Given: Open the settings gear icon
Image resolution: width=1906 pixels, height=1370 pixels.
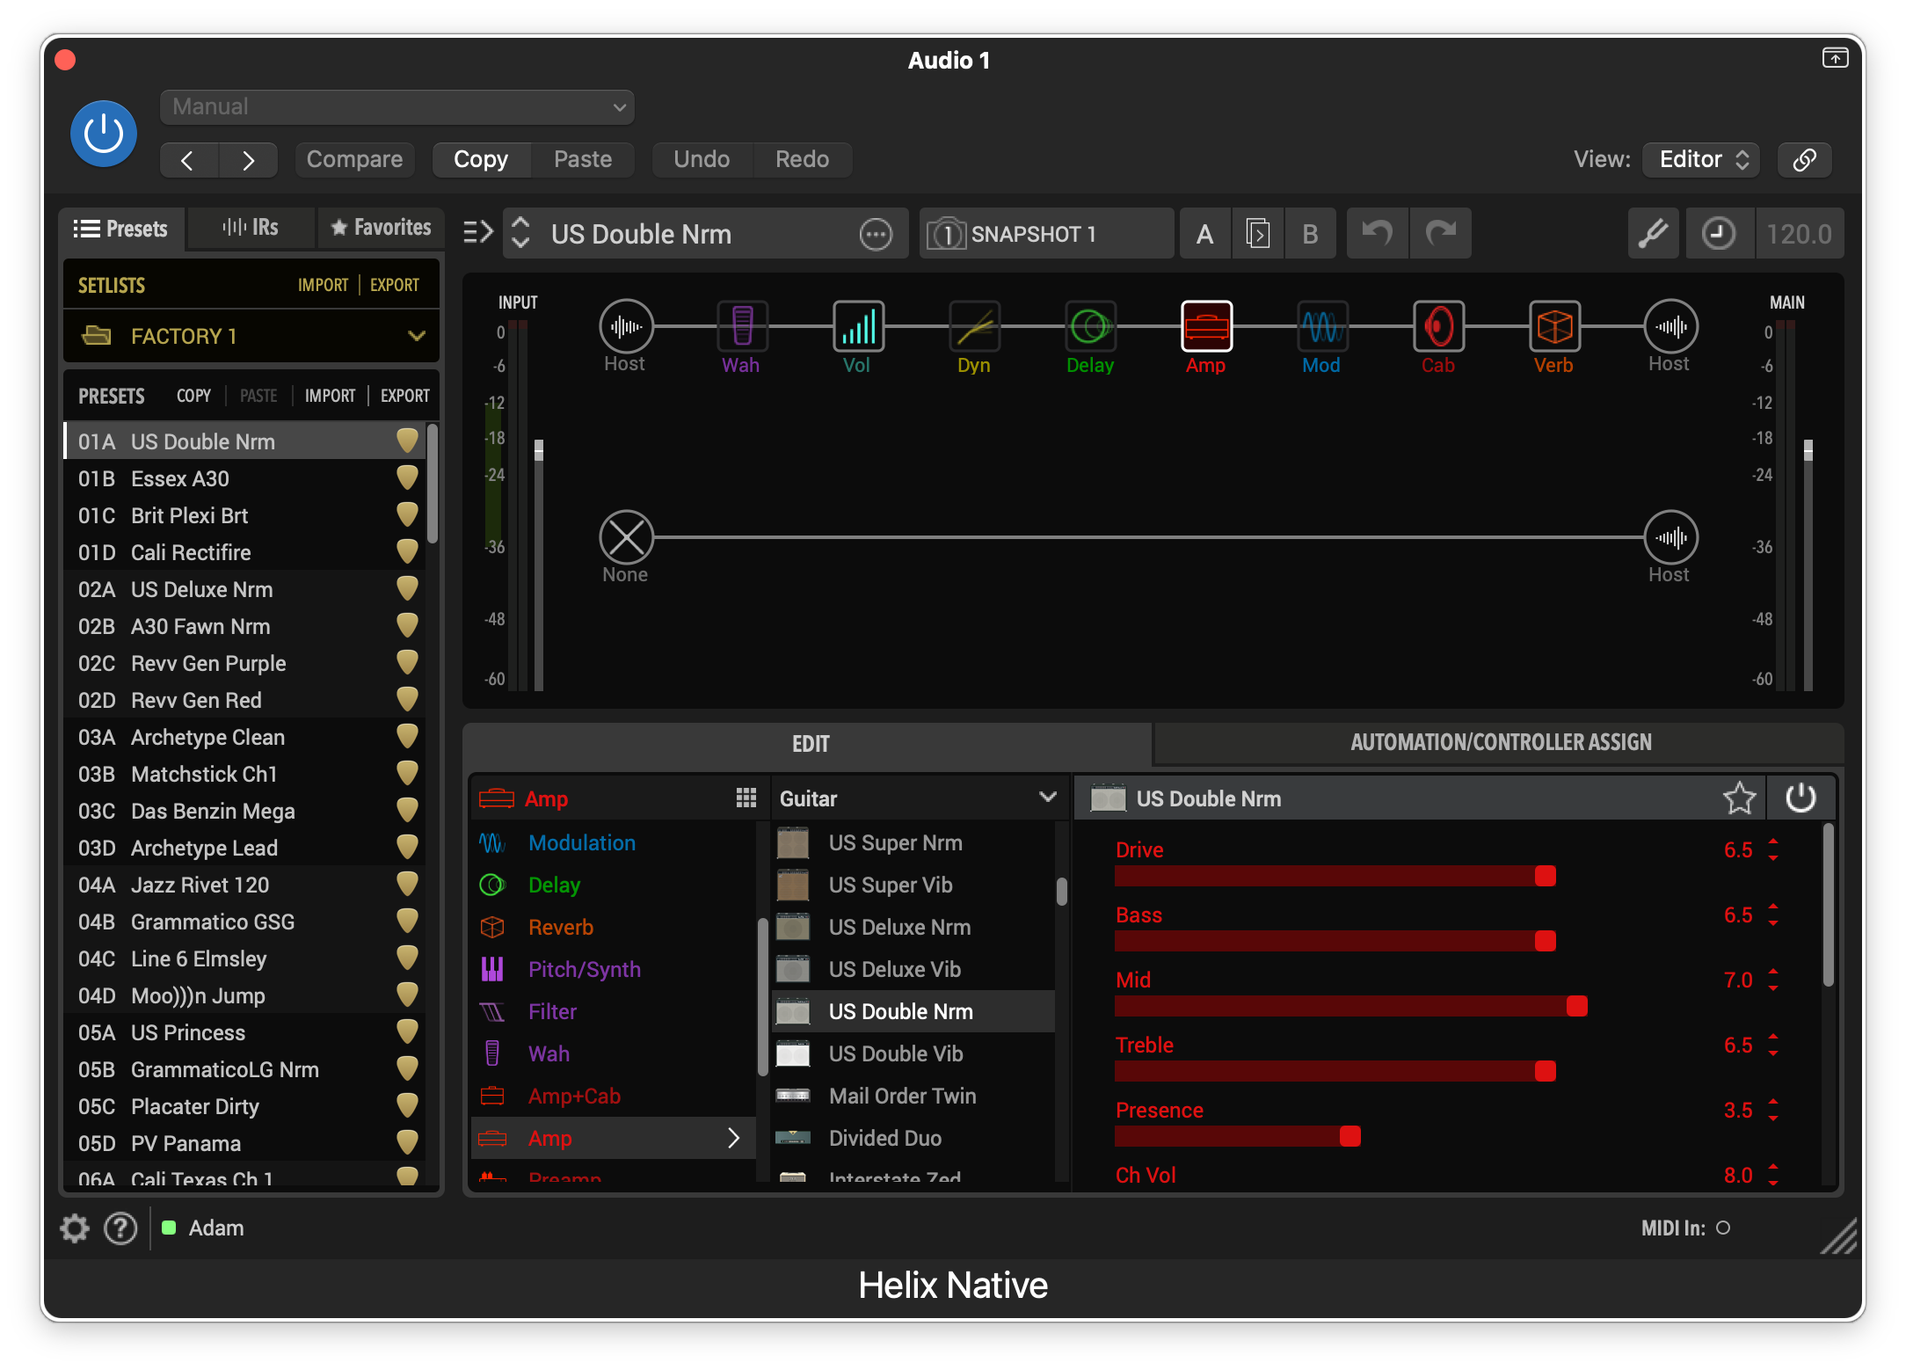Looking at the screenshot, I should point(75,1228).
